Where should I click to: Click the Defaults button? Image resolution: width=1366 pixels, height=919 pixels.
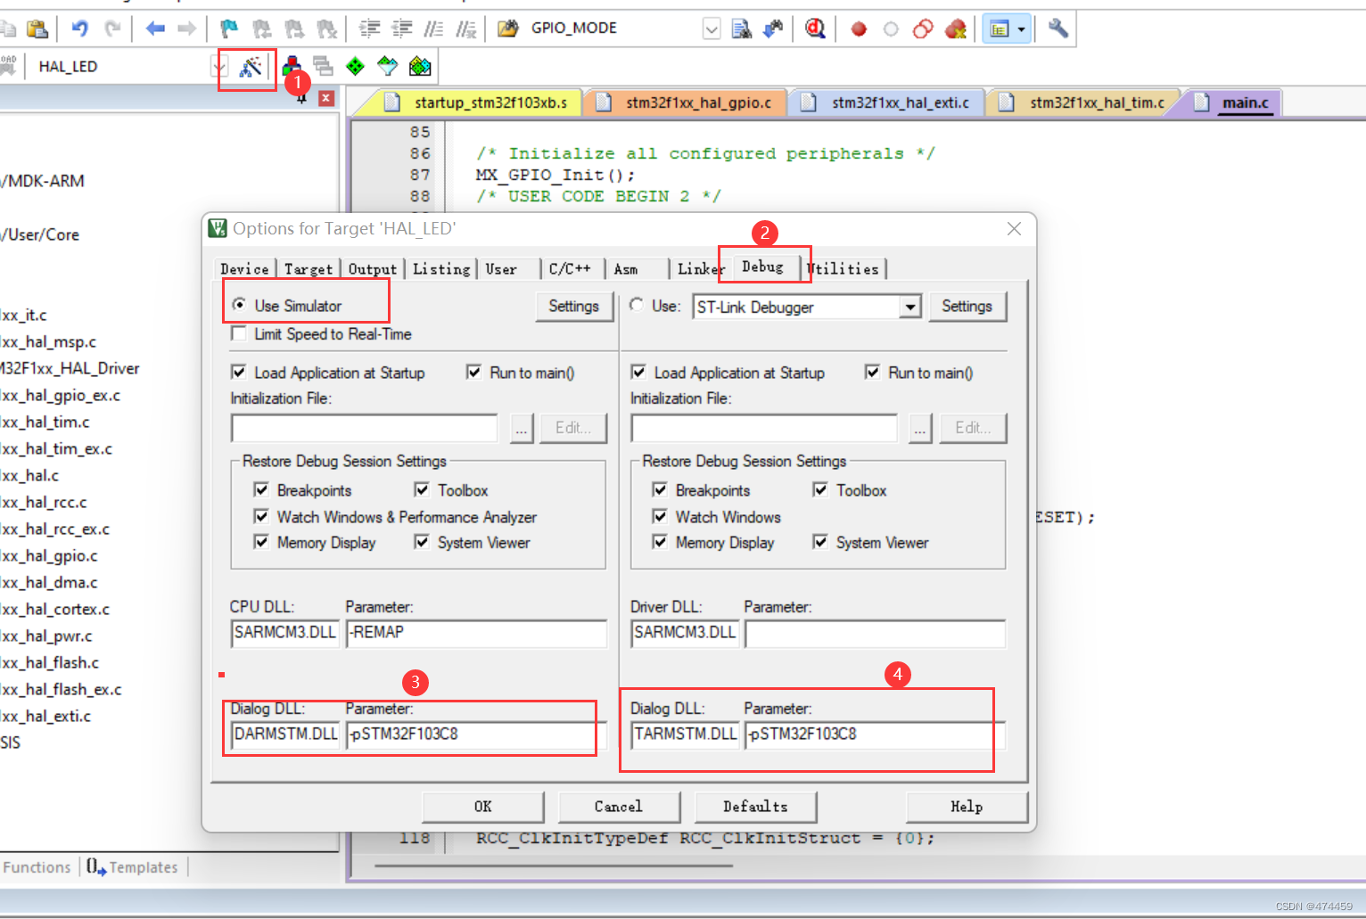[755, 807]
